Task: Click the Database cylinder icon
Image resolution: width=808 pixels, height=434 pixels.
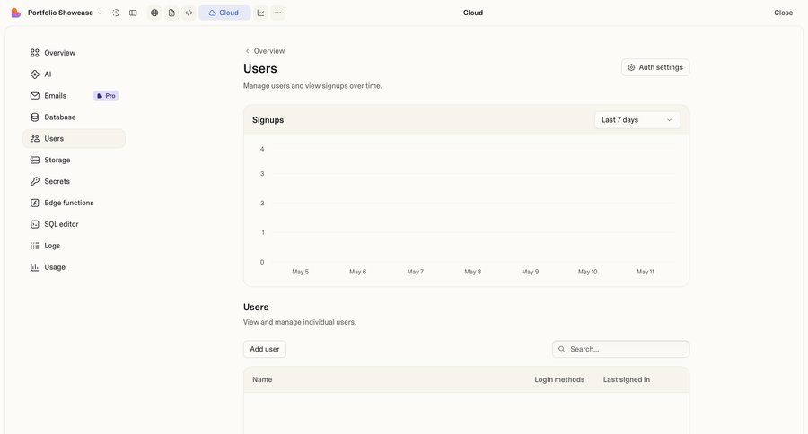Action: pos(34,117)
